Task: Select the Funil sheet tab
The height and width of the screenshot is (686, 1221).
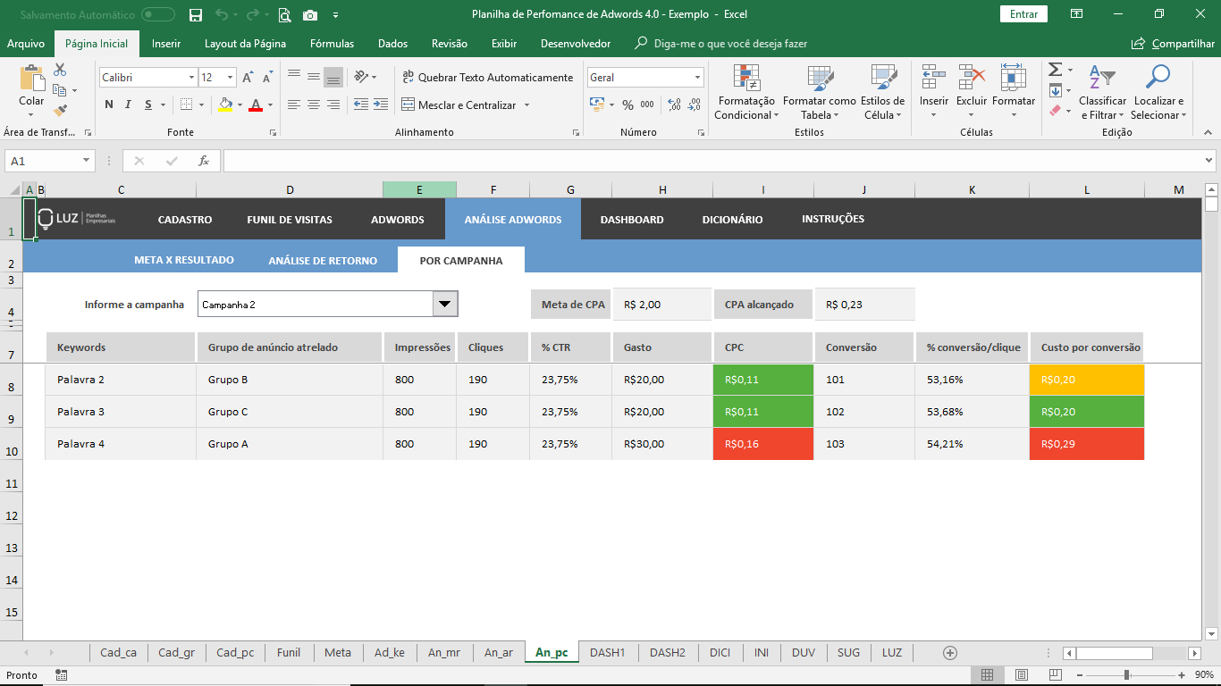Action: 289,653
